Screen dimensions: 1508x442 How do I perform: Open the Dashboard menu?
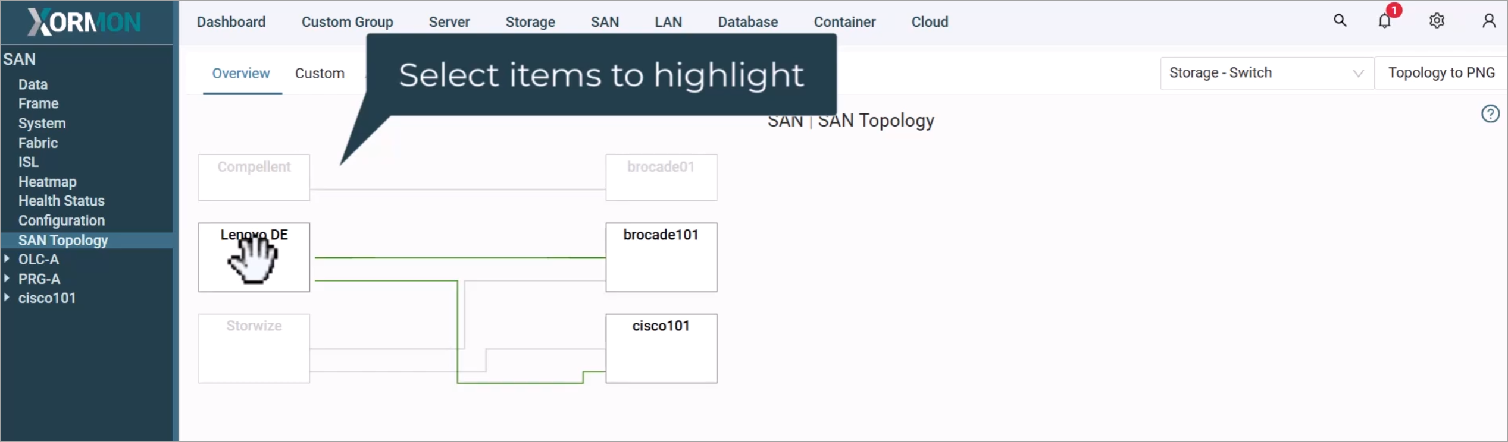click(x=231, y=22)
